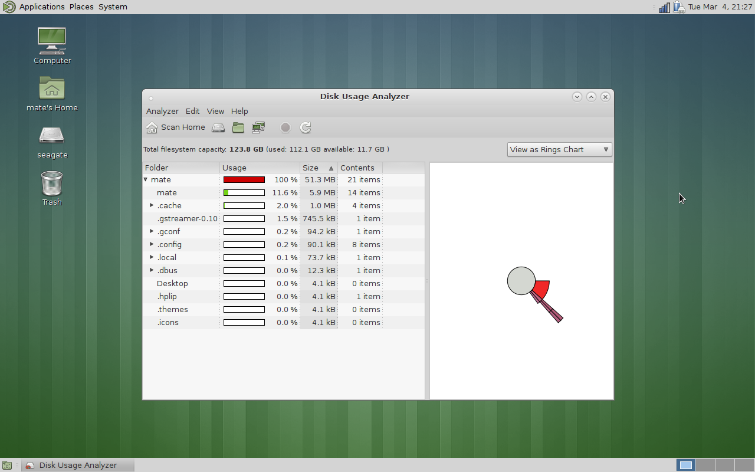
Task: Click the Stop scanning toolbar icon
Action: [285, 127]
